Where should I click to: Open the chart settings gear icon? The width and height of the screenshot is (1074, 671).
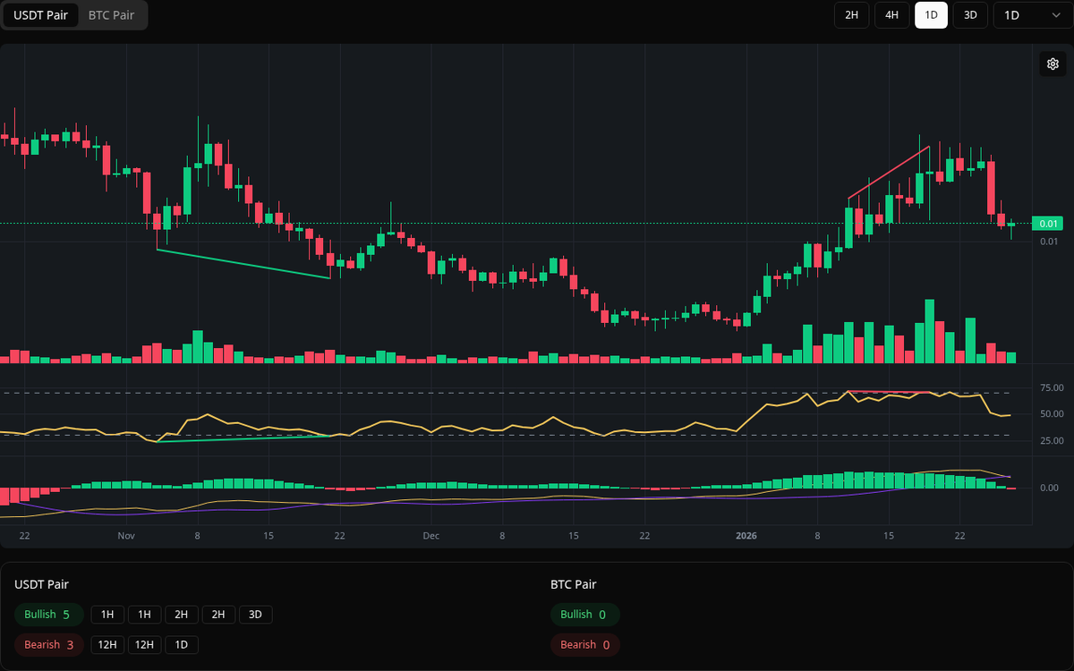point(1053,64)
